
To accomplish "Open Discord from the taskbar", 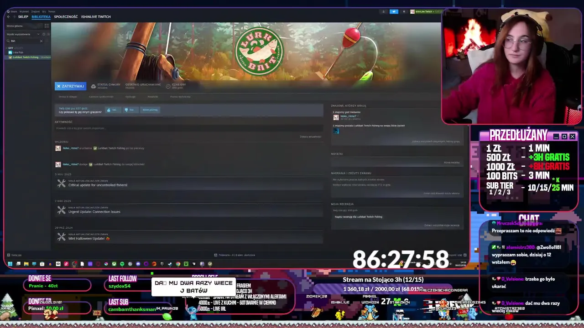I will [138, 264].
